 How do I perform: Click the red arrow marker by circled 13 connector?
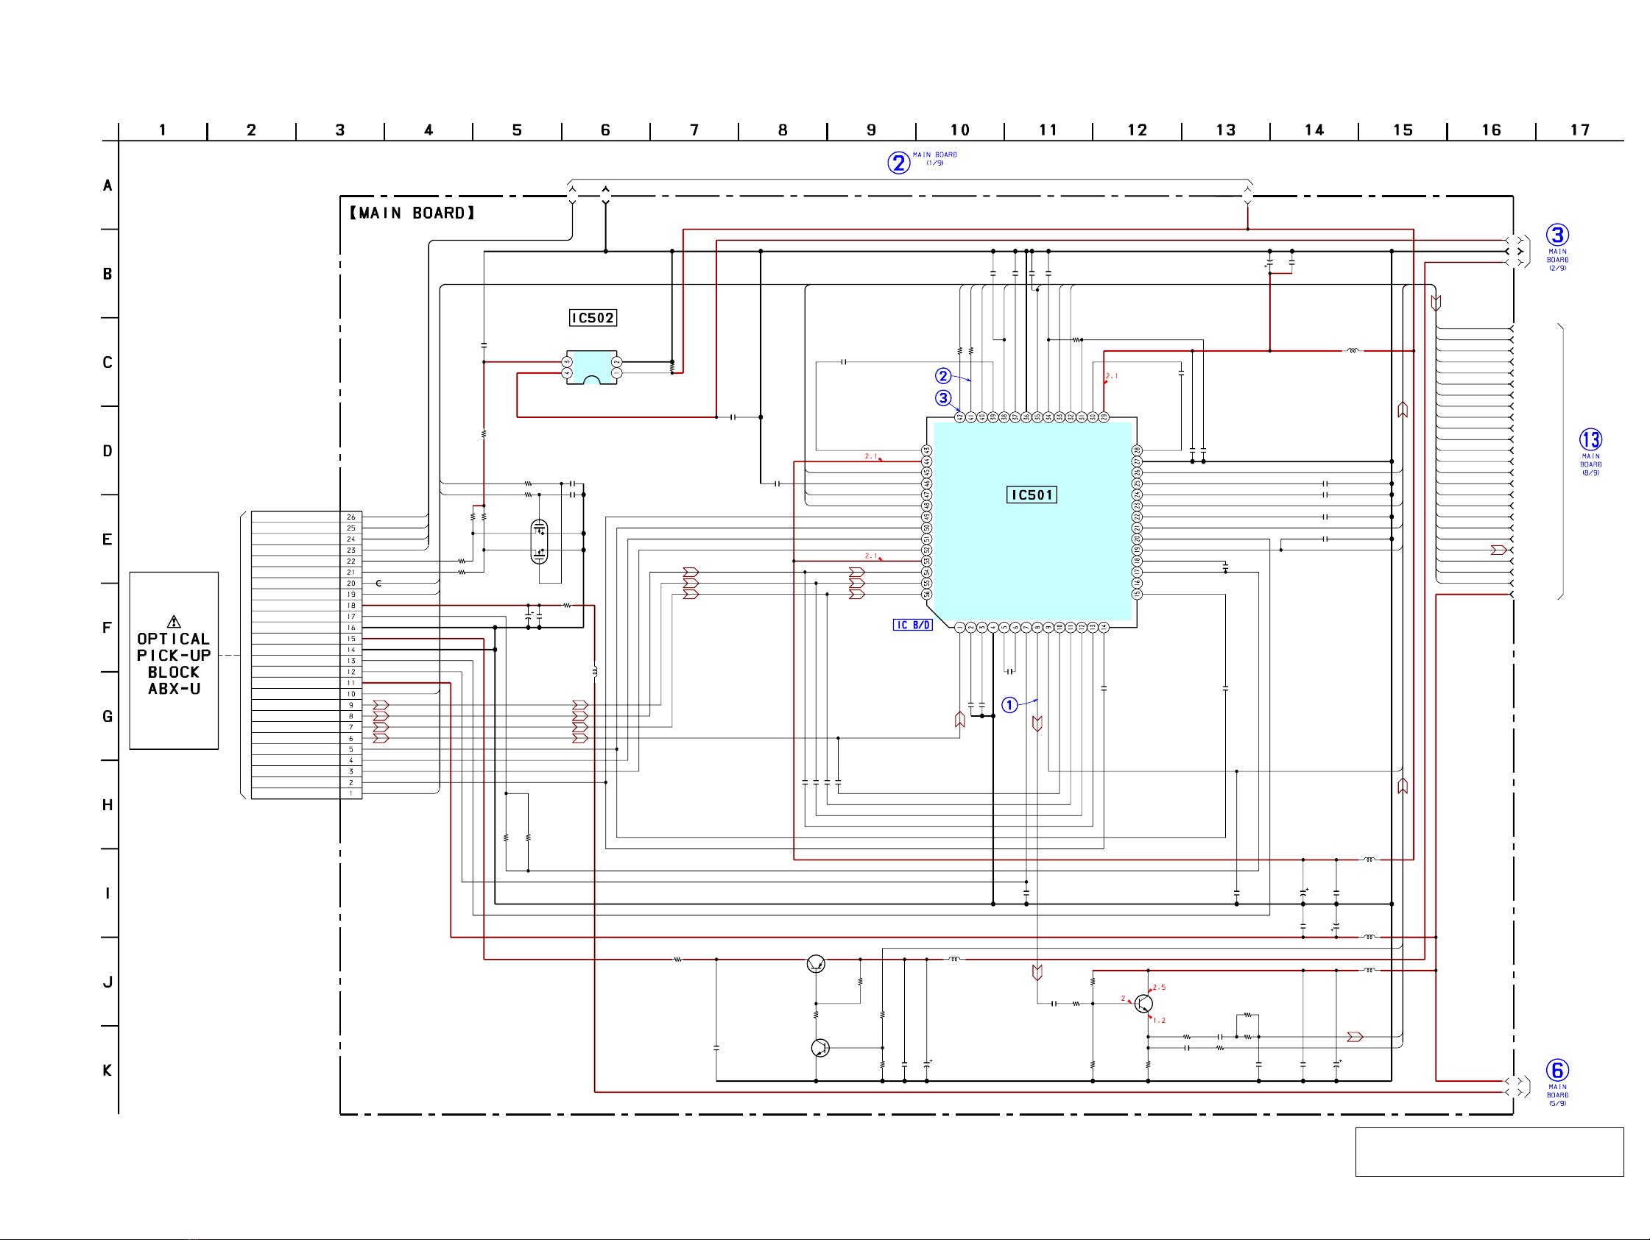pyautogui.click(x=1498, y=550)
